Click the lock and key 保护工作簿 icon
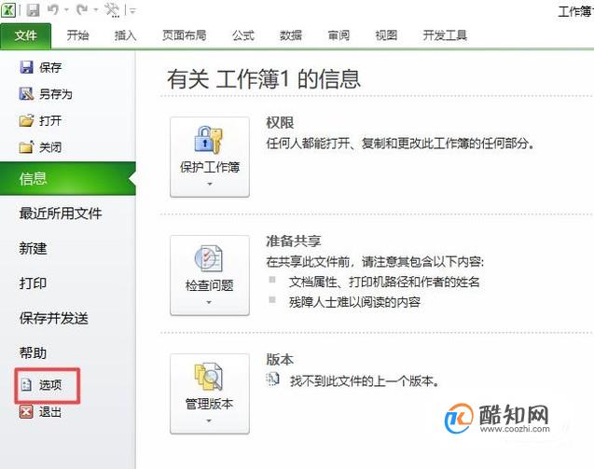This screenshot has height=469, width=594. 209,140
